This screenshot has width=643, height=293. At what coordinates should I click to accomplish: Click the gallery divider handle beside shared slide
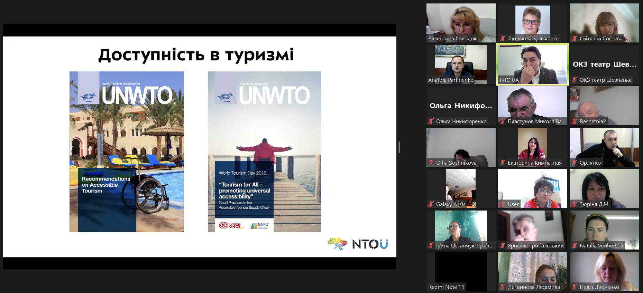click(399, 147)
